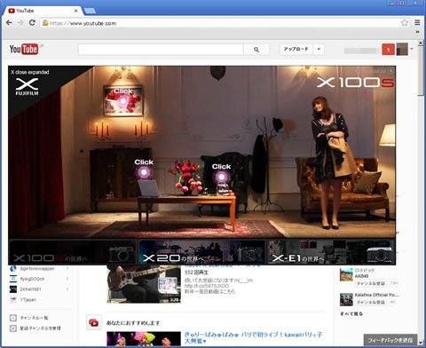Reload the YouTube page
The image size is (426, 348).
click(x=32, y=23)
